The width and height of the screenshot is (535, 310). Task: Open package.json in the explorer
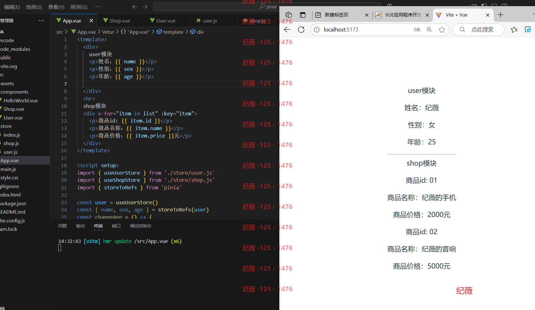tap(13, 203)
